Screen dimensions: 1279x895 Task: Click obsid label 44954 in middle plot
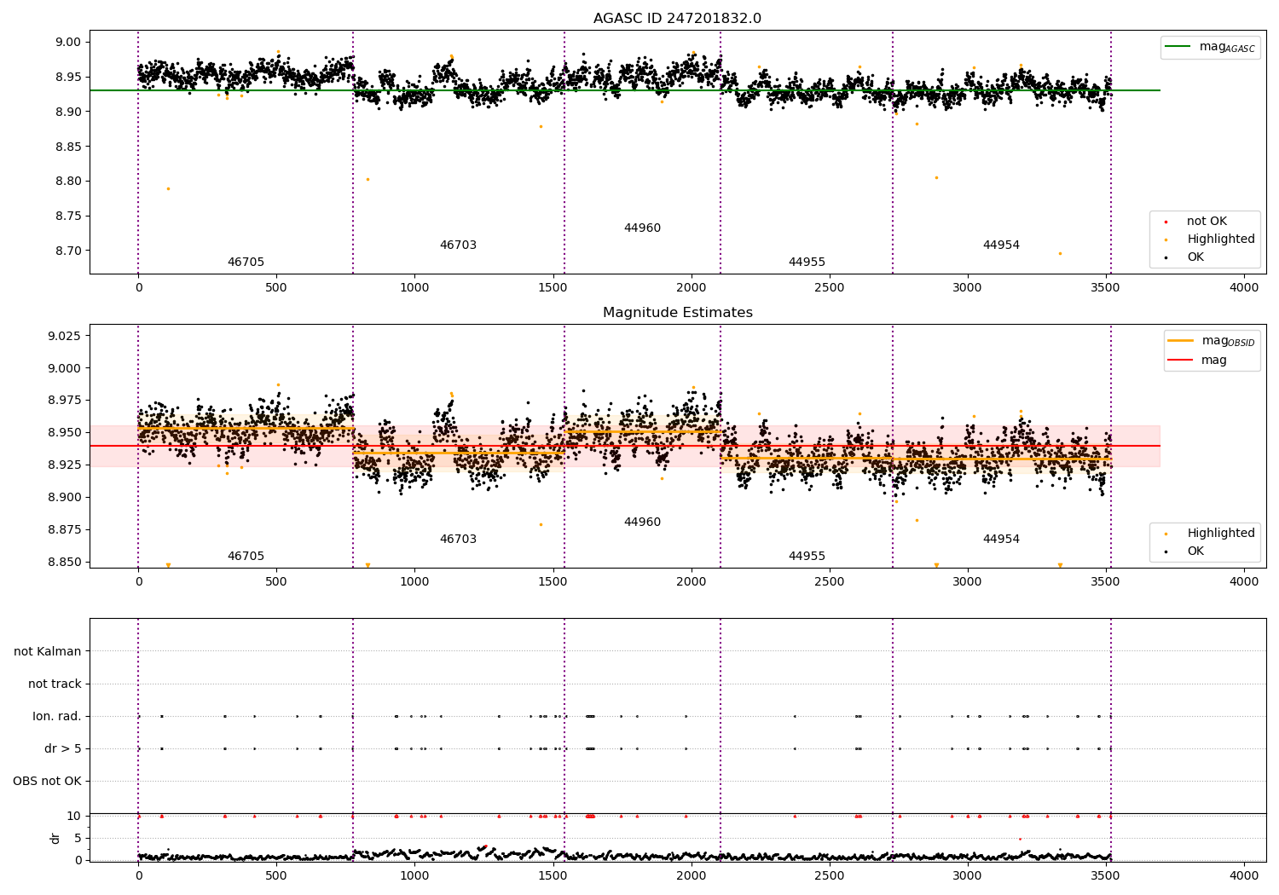1001,540
